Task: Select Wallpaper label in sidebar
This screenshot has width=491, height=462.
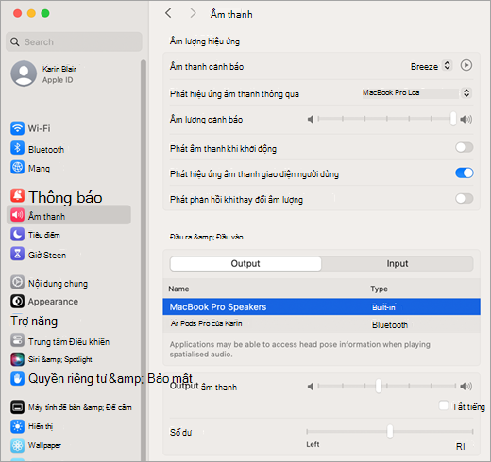Action: [44, 445]
